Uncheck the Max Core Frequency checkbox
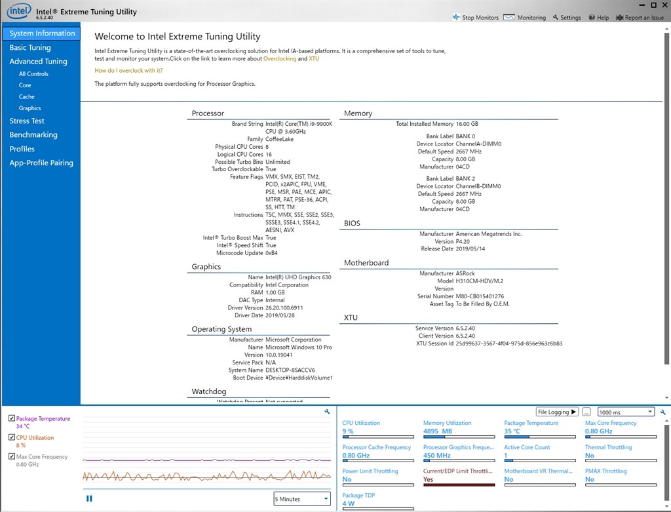 coord(12,456)
